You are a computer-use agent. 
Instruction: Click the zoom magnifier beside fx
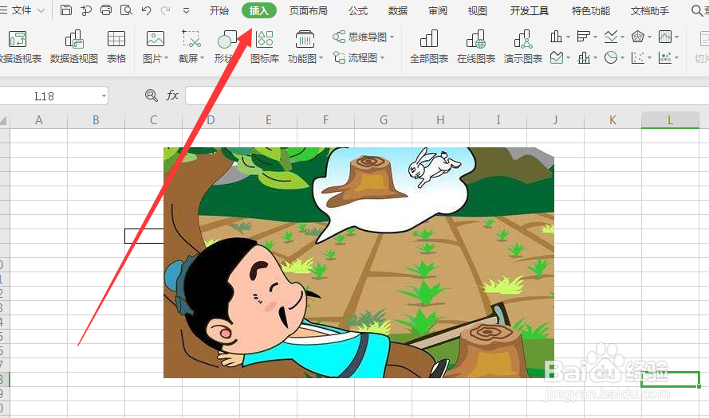[x=151, y=96]
